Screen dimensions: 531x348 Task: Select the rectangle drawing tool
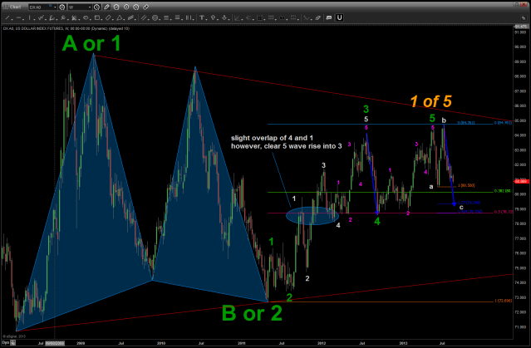tap(97, 17)
